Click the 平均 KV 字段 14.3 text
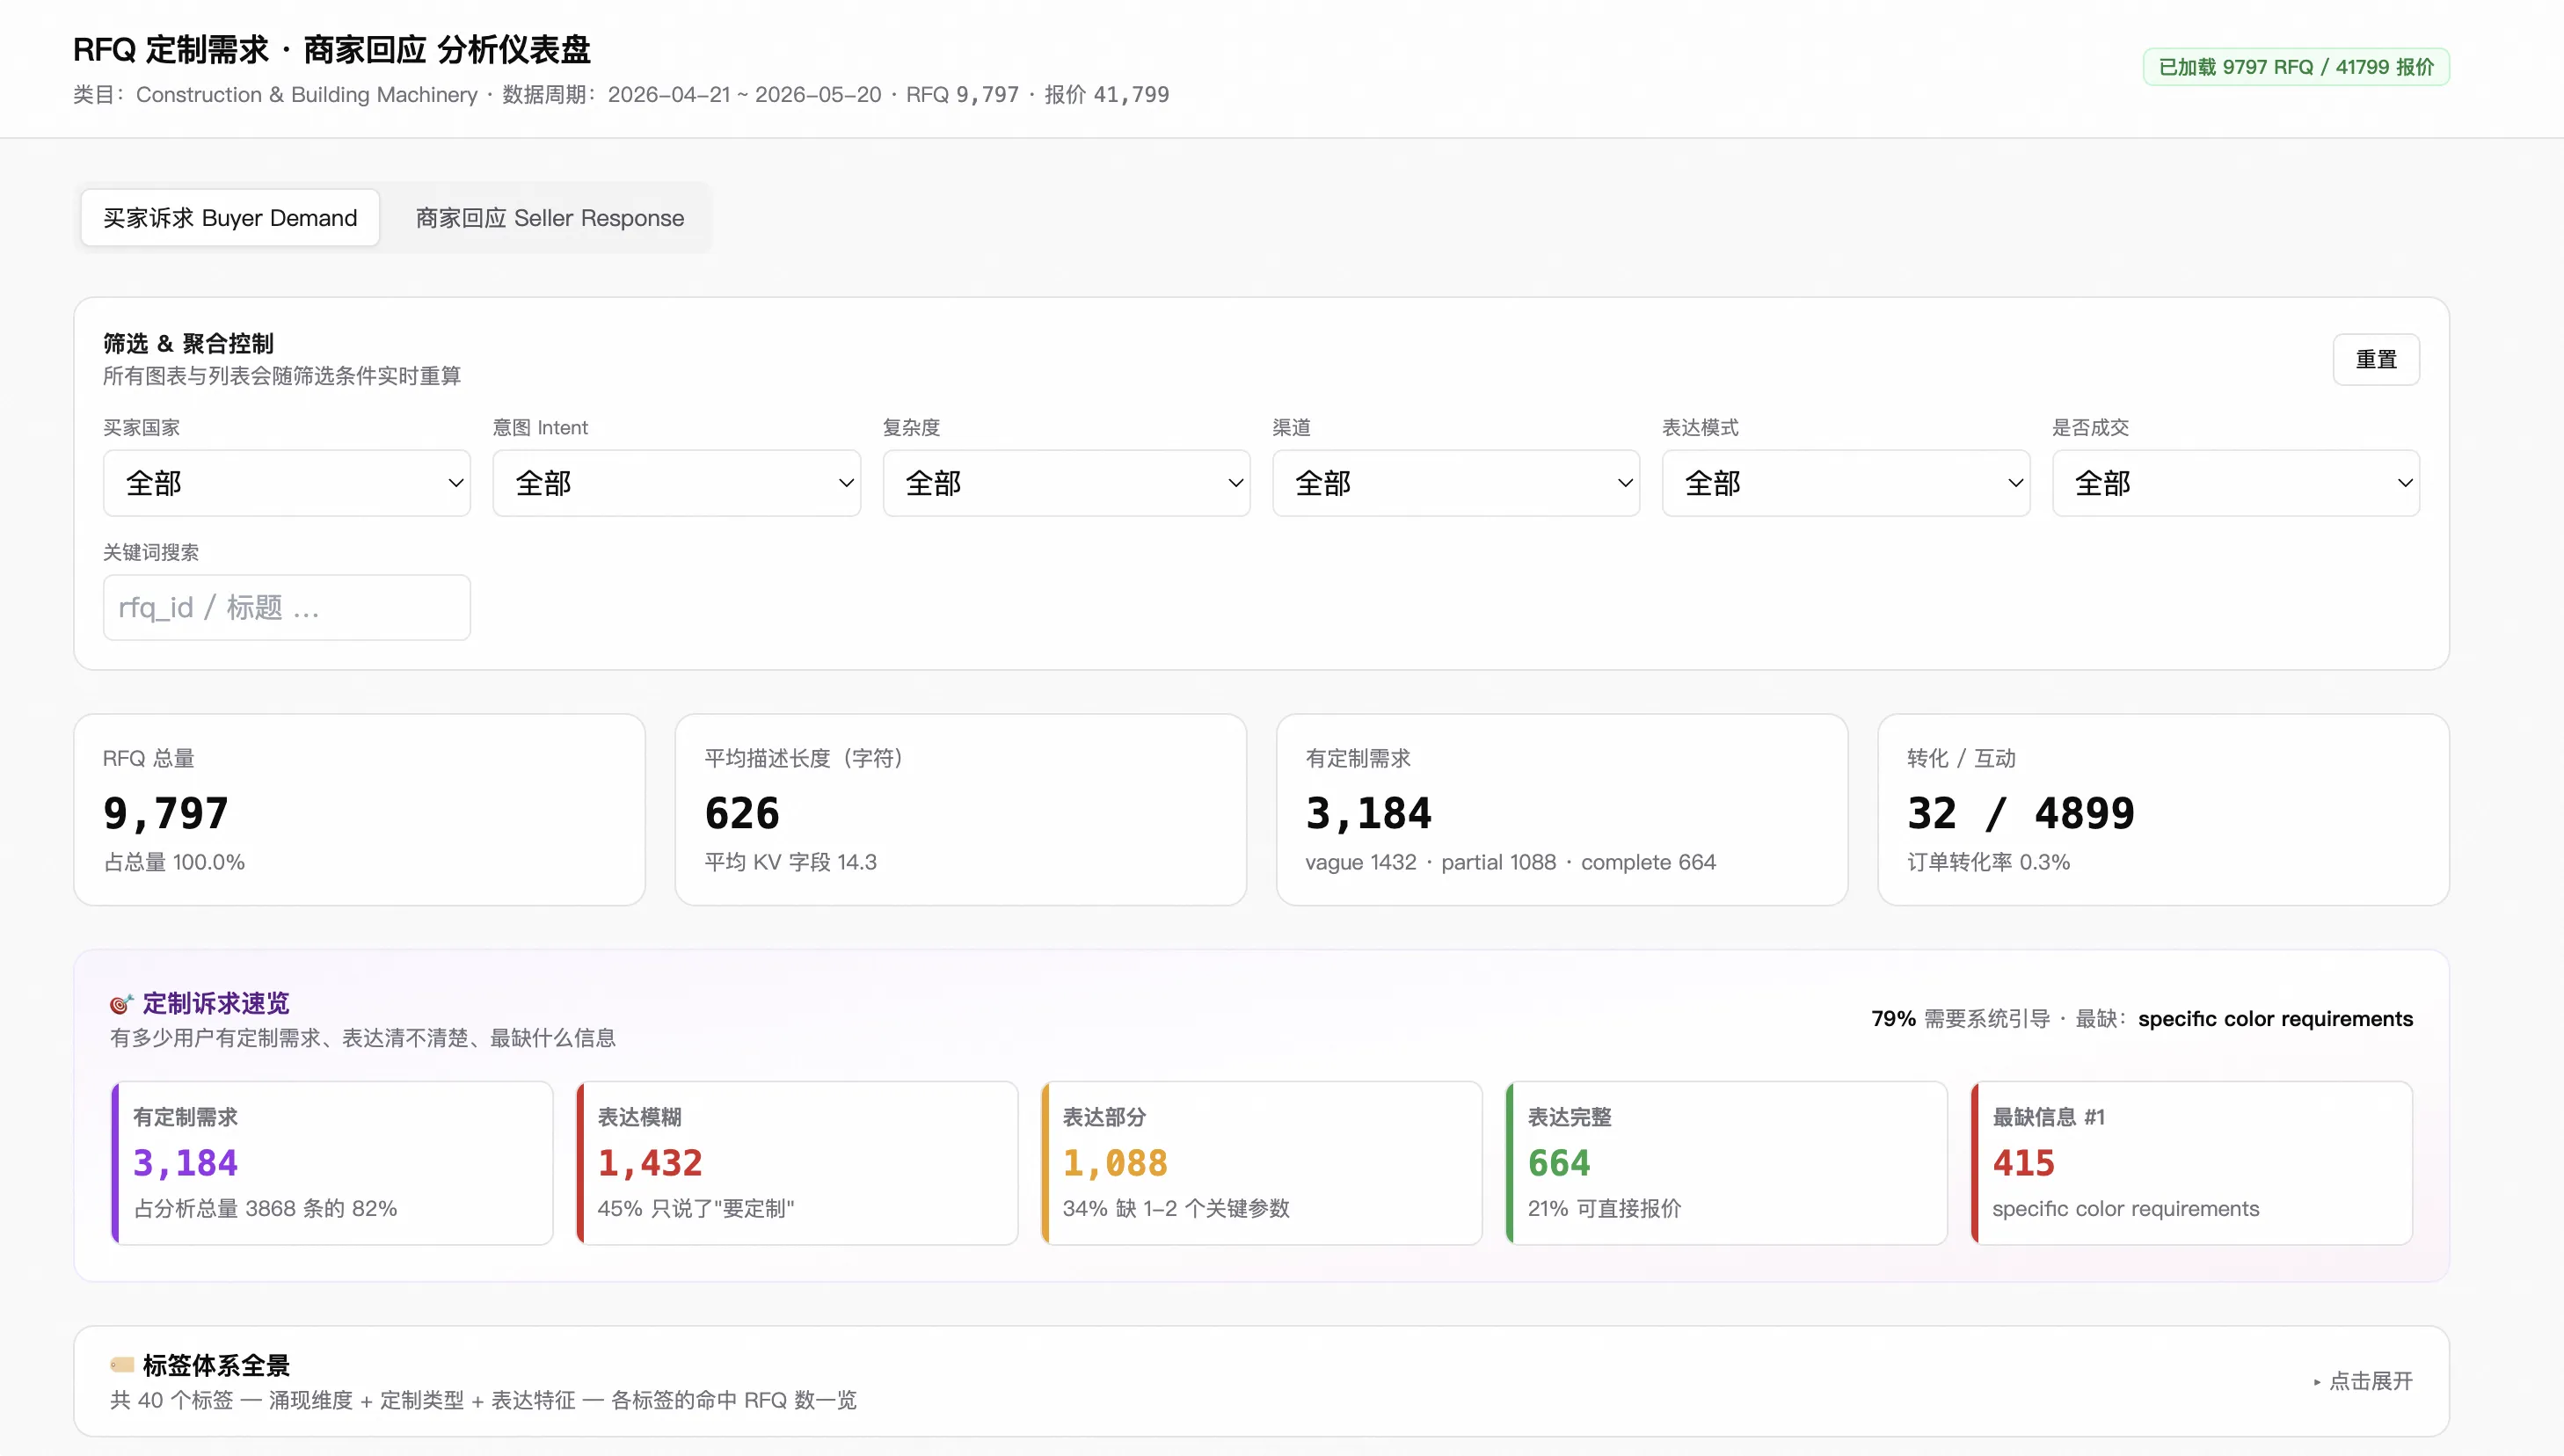 791,862
